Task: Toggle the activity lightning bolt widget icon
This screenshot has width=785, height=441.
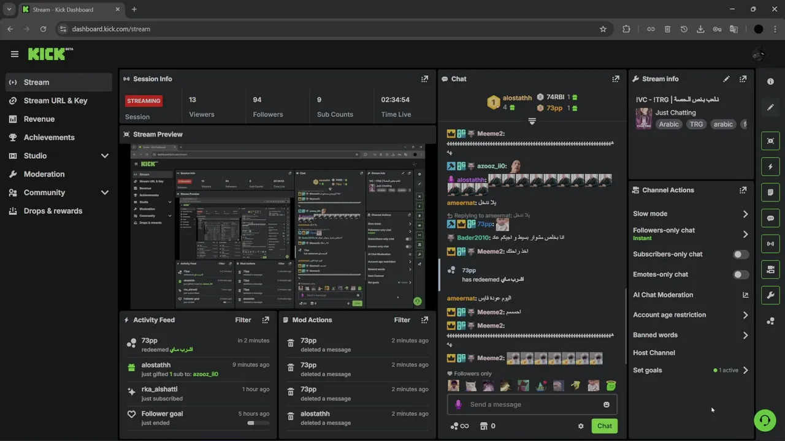Action: (770, 167)
